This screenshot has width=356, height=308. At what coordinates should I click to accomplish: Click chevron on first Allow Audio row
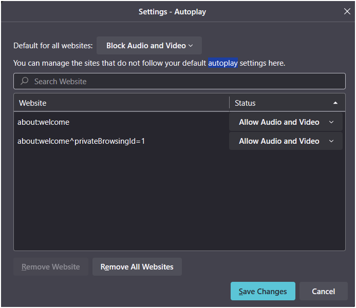(331, 122)
